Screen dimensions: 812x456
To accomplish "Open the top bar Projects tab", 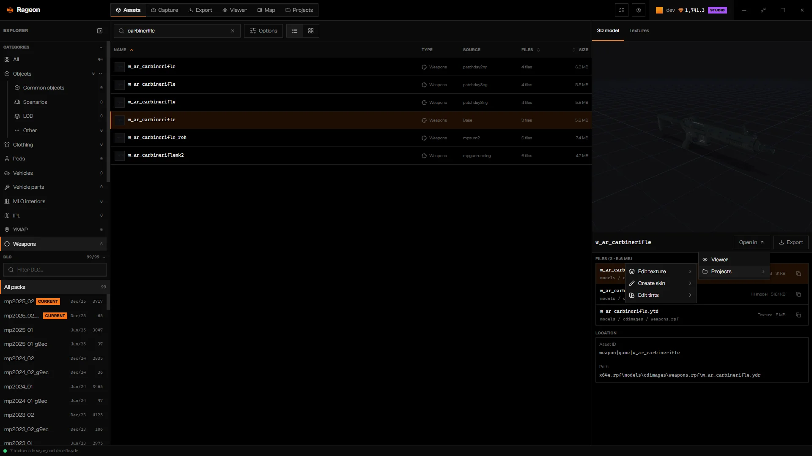I will point(299,10).
